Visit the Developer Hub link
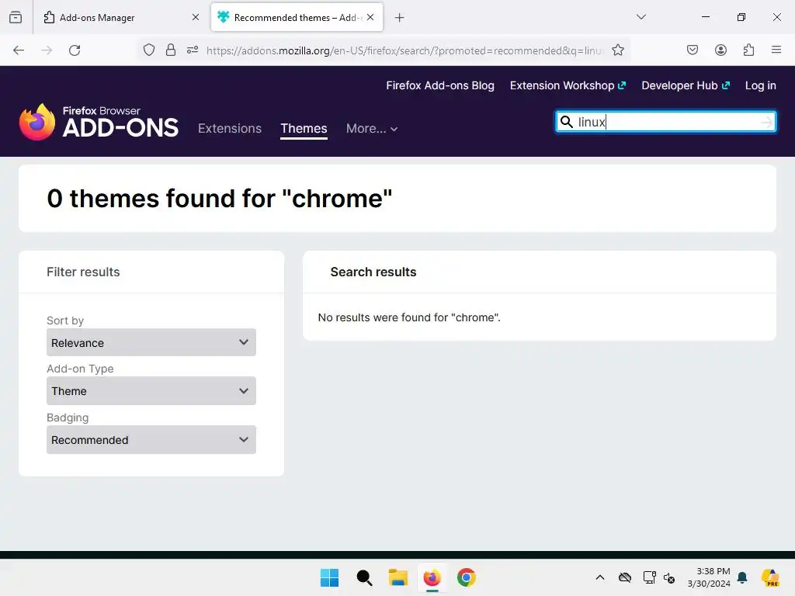 click(686, 85)
